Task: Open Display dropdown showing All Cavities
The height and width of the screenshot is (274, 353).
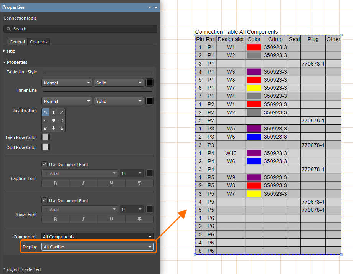Action: (x=97, y=247)
